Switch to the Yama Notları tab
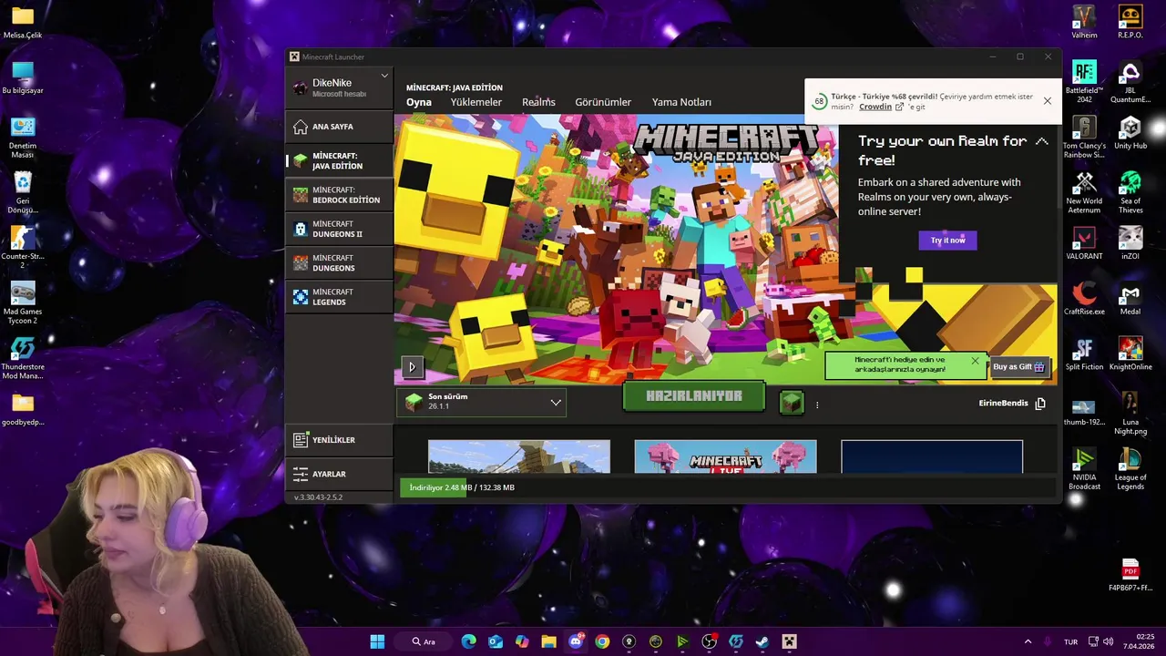Viewport: 1166px width, 656px height. click(681, 102)
